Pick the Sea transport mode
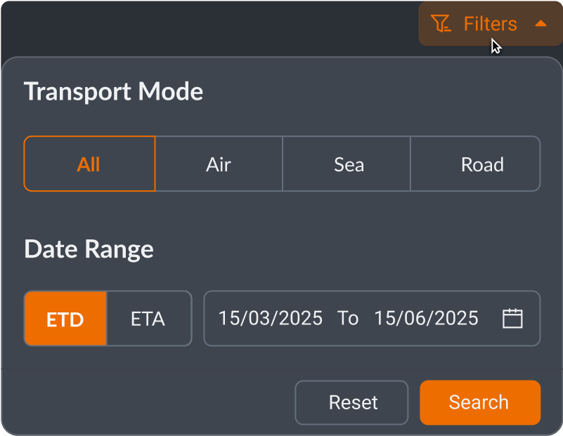 pyautogui.click(x=349, y=164)
